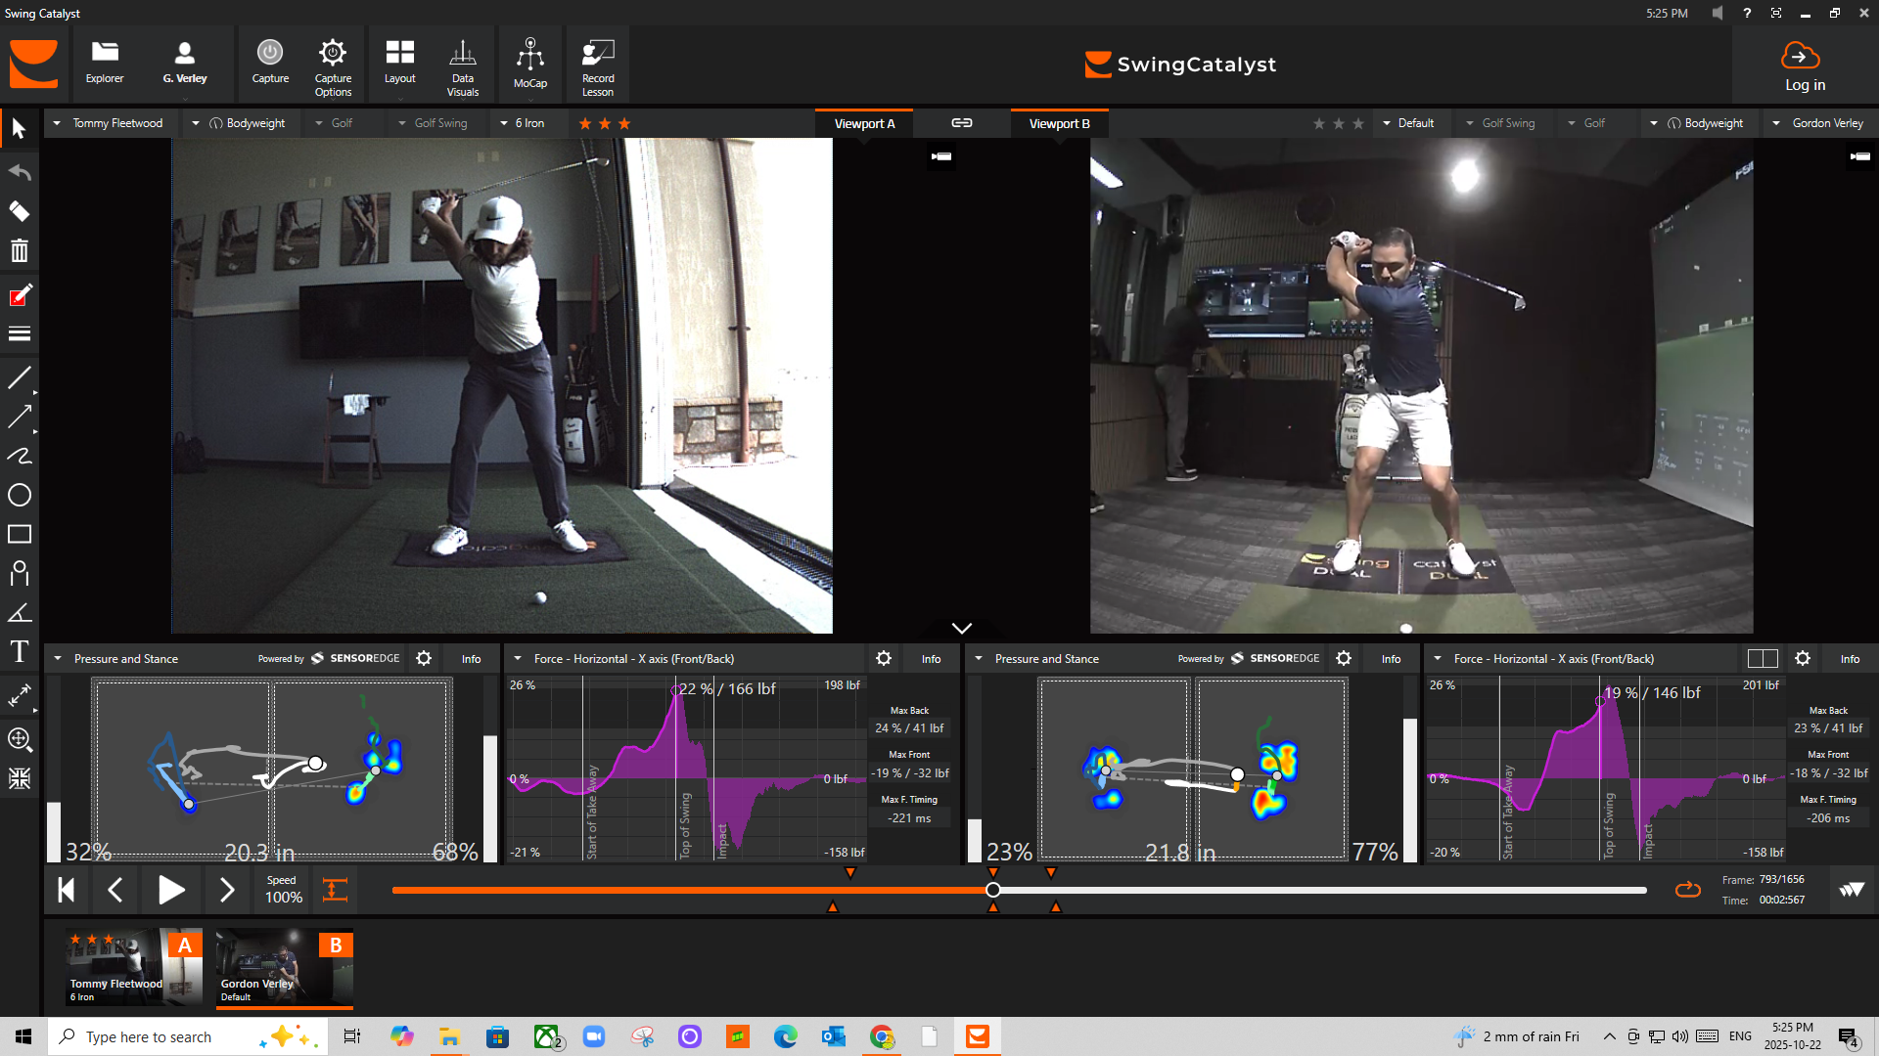
Task: Open the MoCap toolbar option
Action: [529, 65]
